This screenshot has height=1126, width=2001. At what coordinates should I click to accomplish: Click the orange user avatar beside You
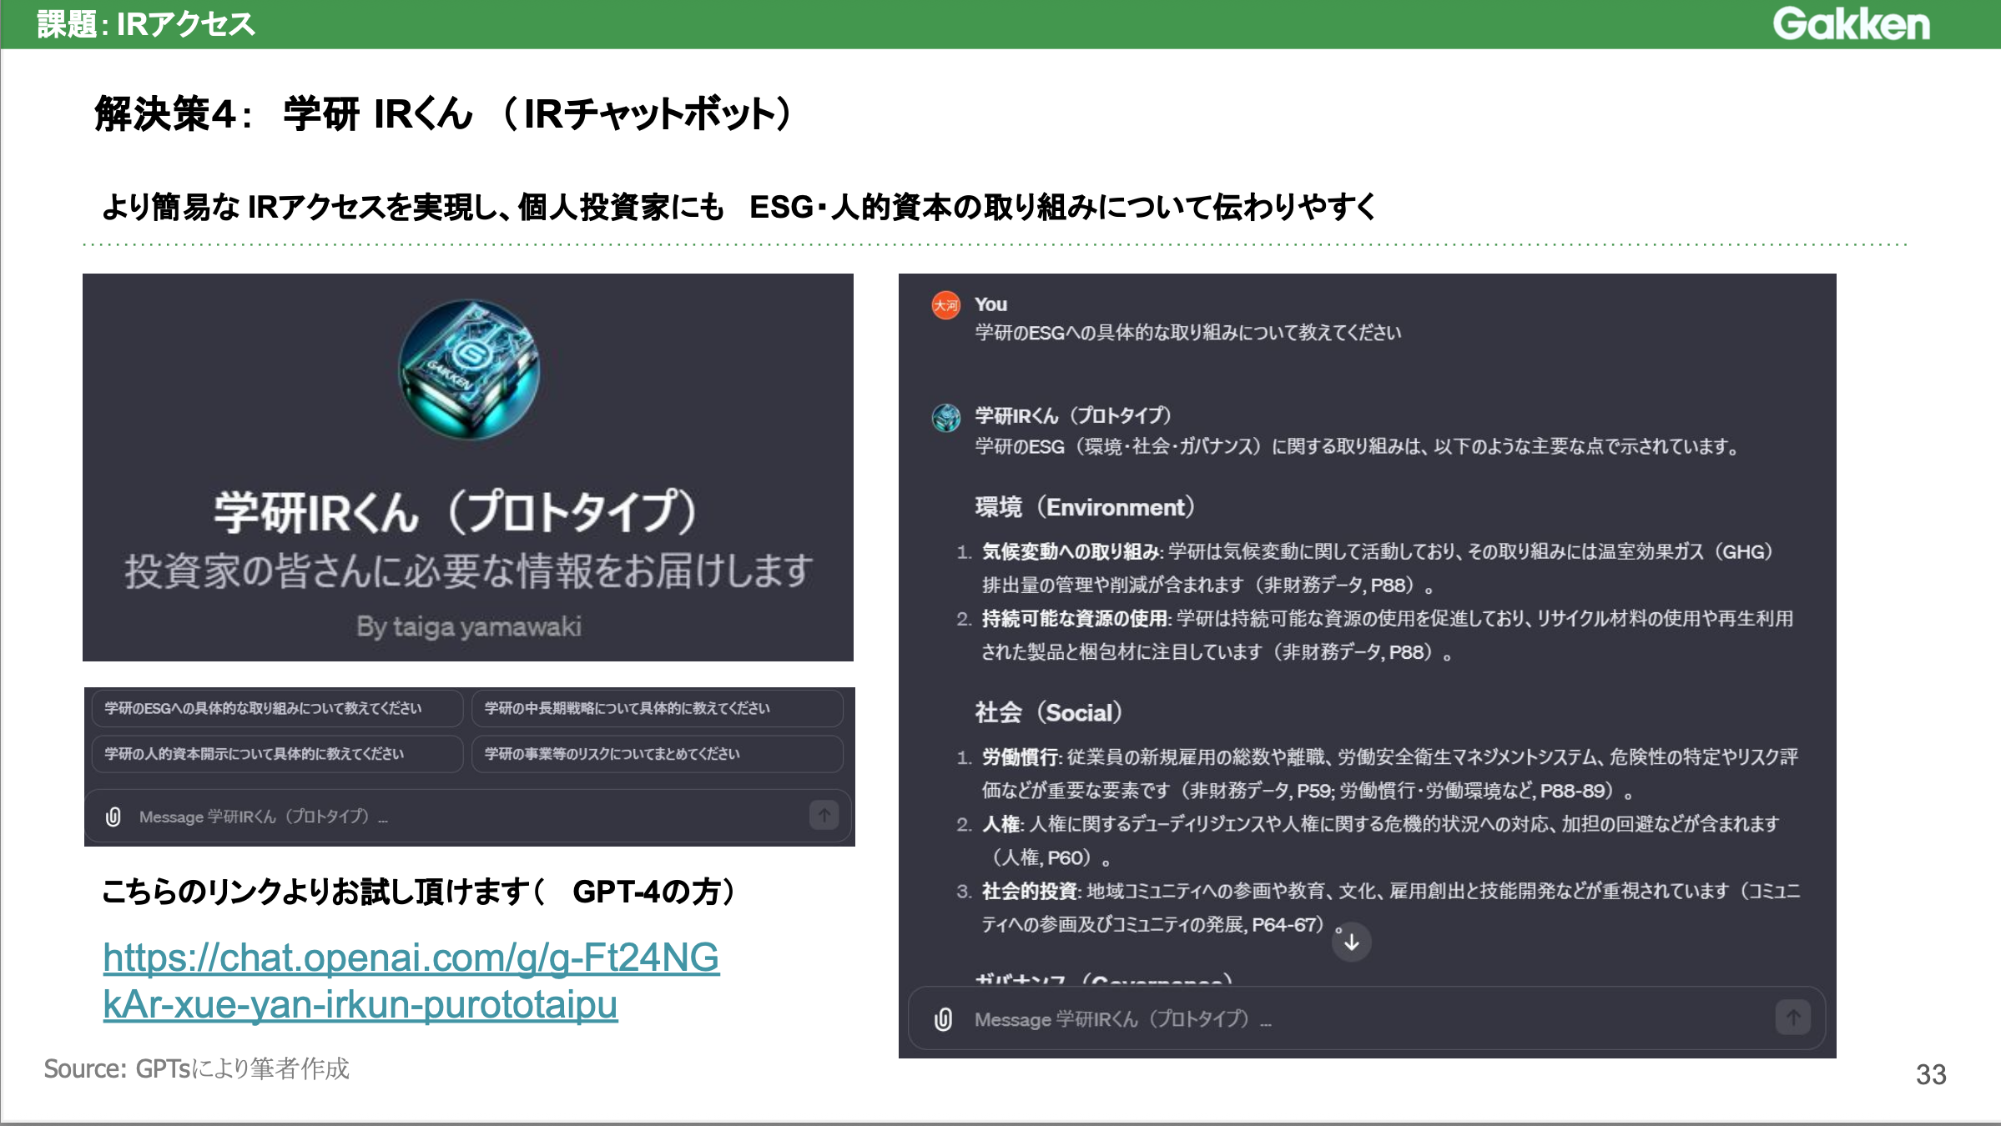[945, 305]
